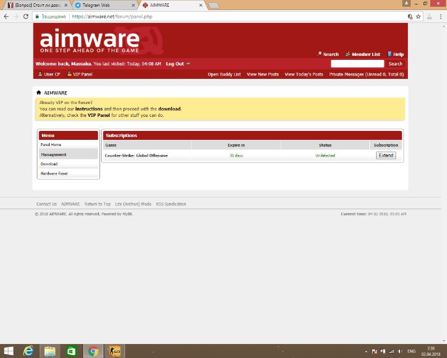Screen dimensions: 447x358
Task: Launch Internet Explorer from taskbar
Action: (x=28, y=351)
